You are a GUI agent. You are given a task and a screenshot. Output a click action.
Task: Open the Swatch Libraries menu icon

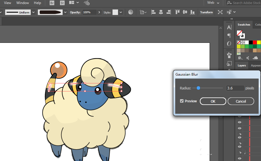click(x=240, y=58)
